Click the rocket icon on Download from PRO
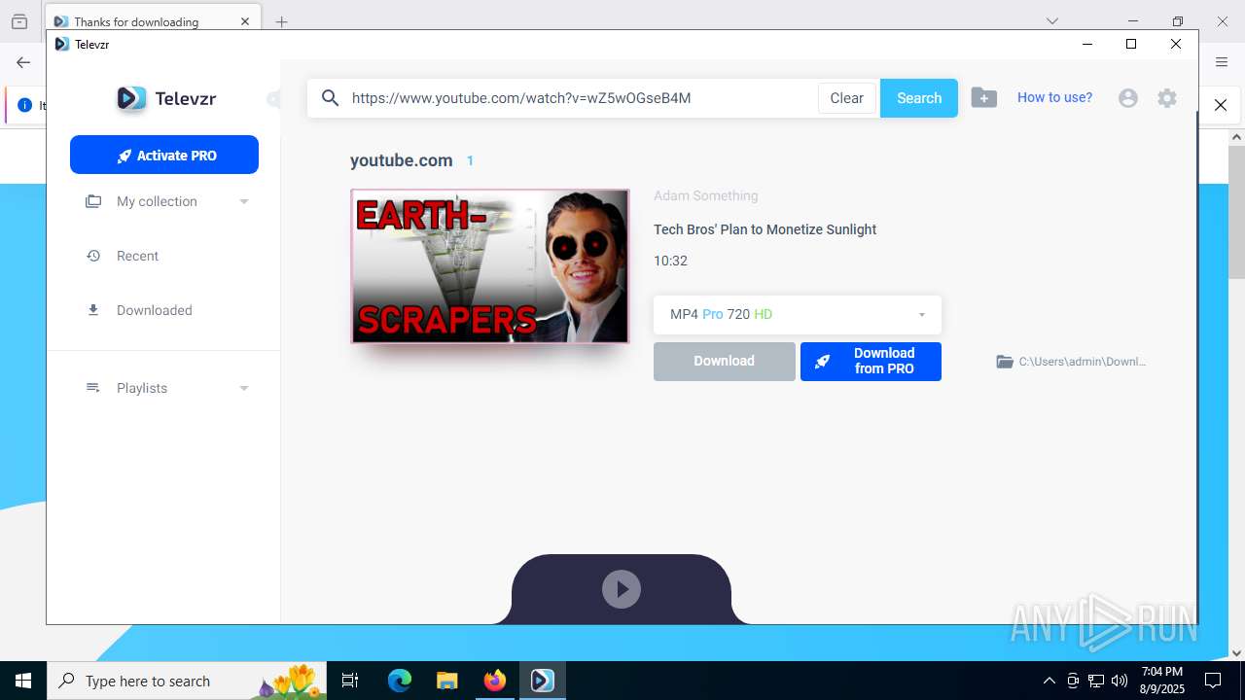The width and height of the screenshot is (1245, 700). pos(822,362)
